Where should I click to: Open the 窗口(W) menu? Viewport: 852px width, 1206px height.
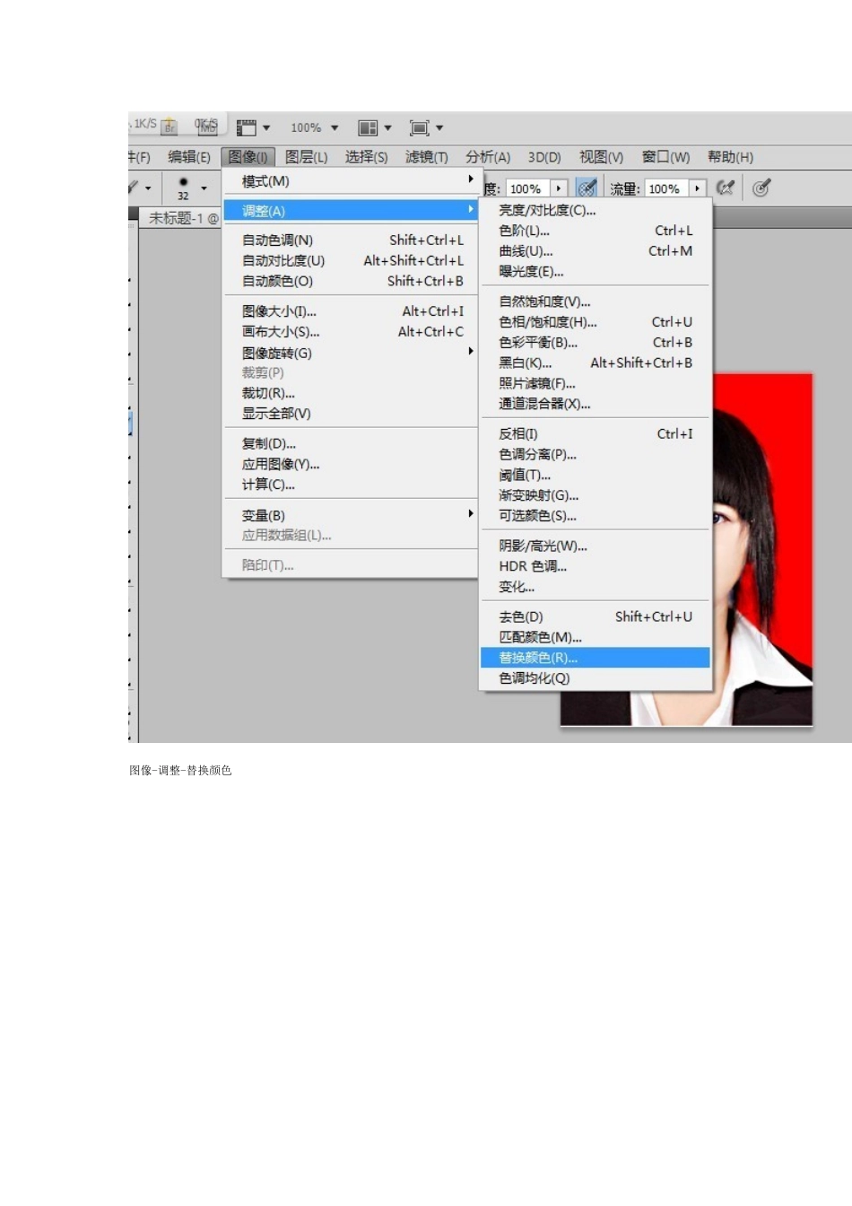pyautogui.click(x=665, y=157)
